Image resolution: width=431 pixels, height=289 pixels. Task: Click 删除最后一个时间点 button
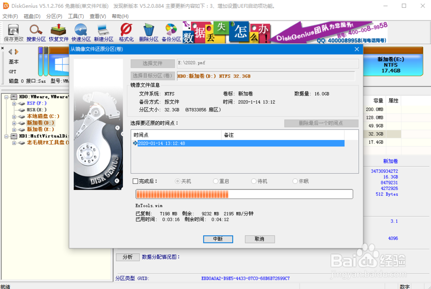(321, 123)
